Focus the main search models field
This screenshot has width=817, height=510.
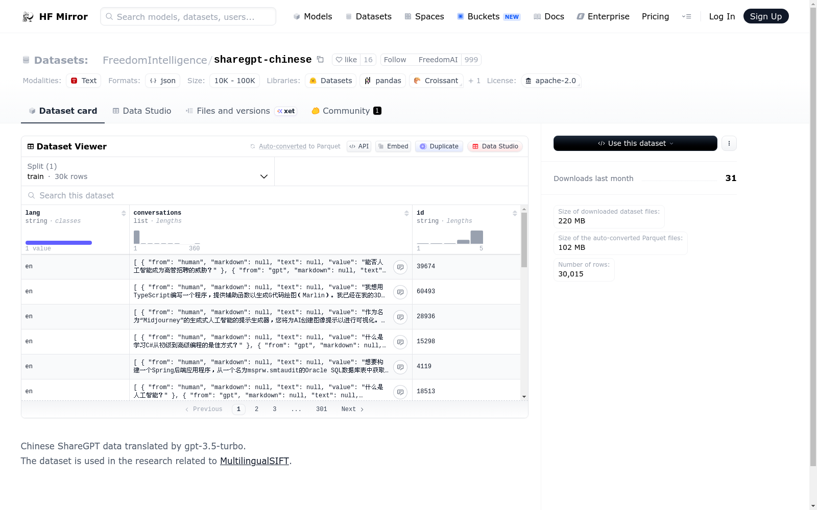click(x=188, y=16)
